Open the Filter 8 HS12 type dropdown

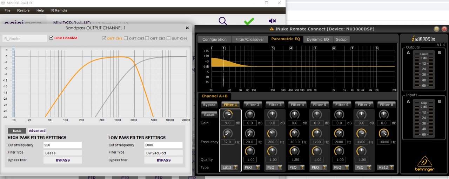tap(386, 167)
